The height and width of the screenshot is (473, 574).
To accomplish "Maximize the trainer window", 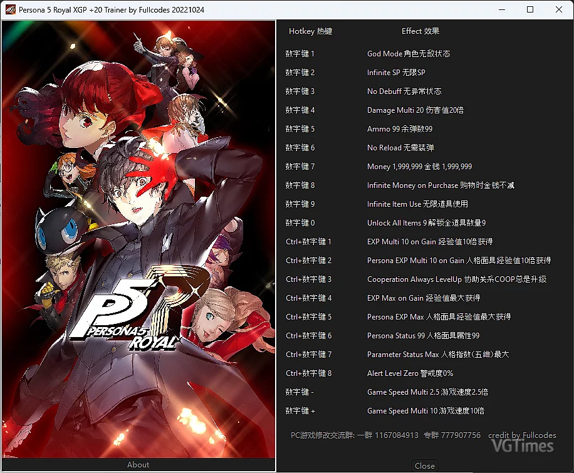I will [530, 9].
